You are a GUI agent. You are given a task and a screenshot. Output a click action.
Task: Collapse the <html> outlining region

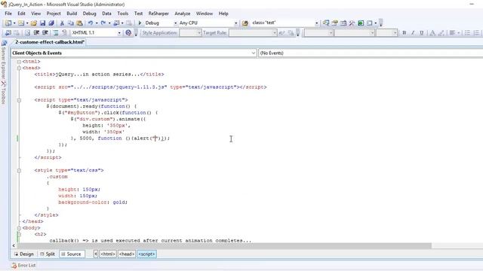click(19, 62)
